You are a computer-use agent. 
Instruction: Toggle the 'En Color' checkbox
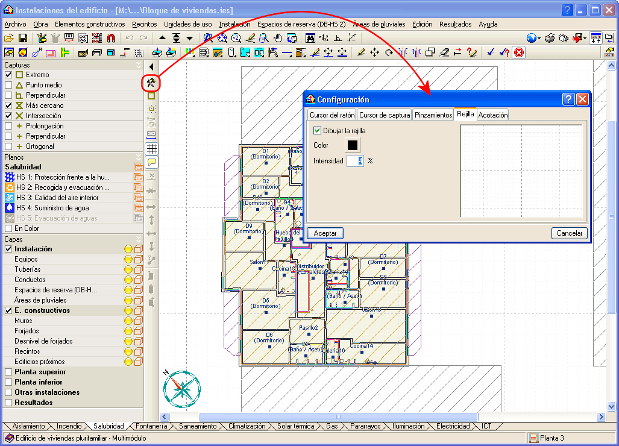(x=8, y=228)
